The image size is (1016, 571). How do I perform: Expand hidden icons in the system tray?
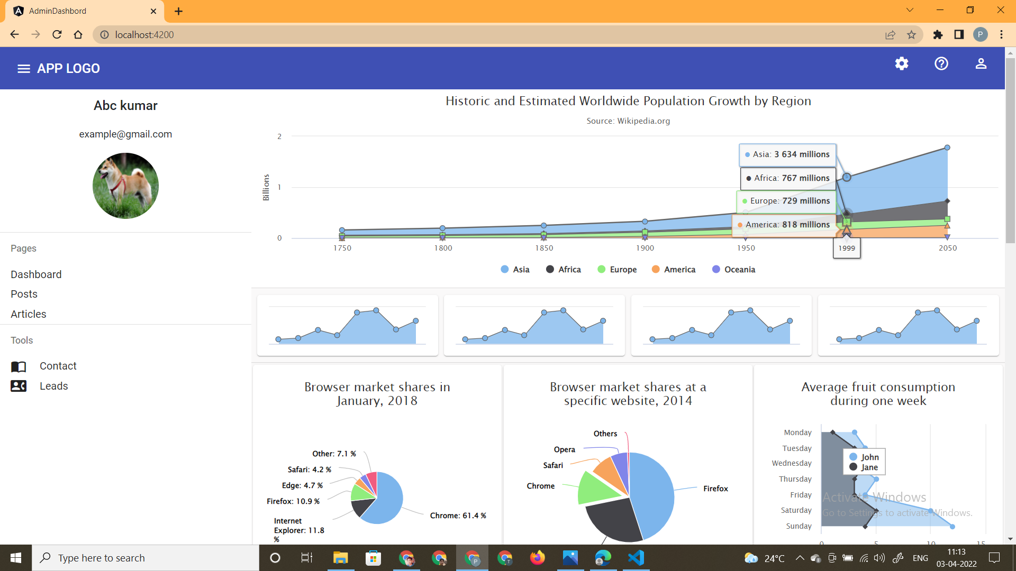(x=800, y=558)
